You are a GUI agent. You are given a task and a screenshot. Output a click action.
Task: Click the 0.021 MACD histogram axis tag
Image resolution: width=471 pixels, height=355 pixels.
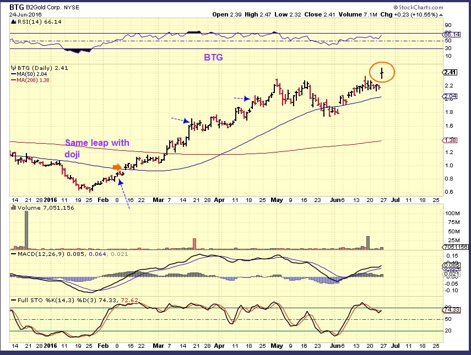point(452,274)
